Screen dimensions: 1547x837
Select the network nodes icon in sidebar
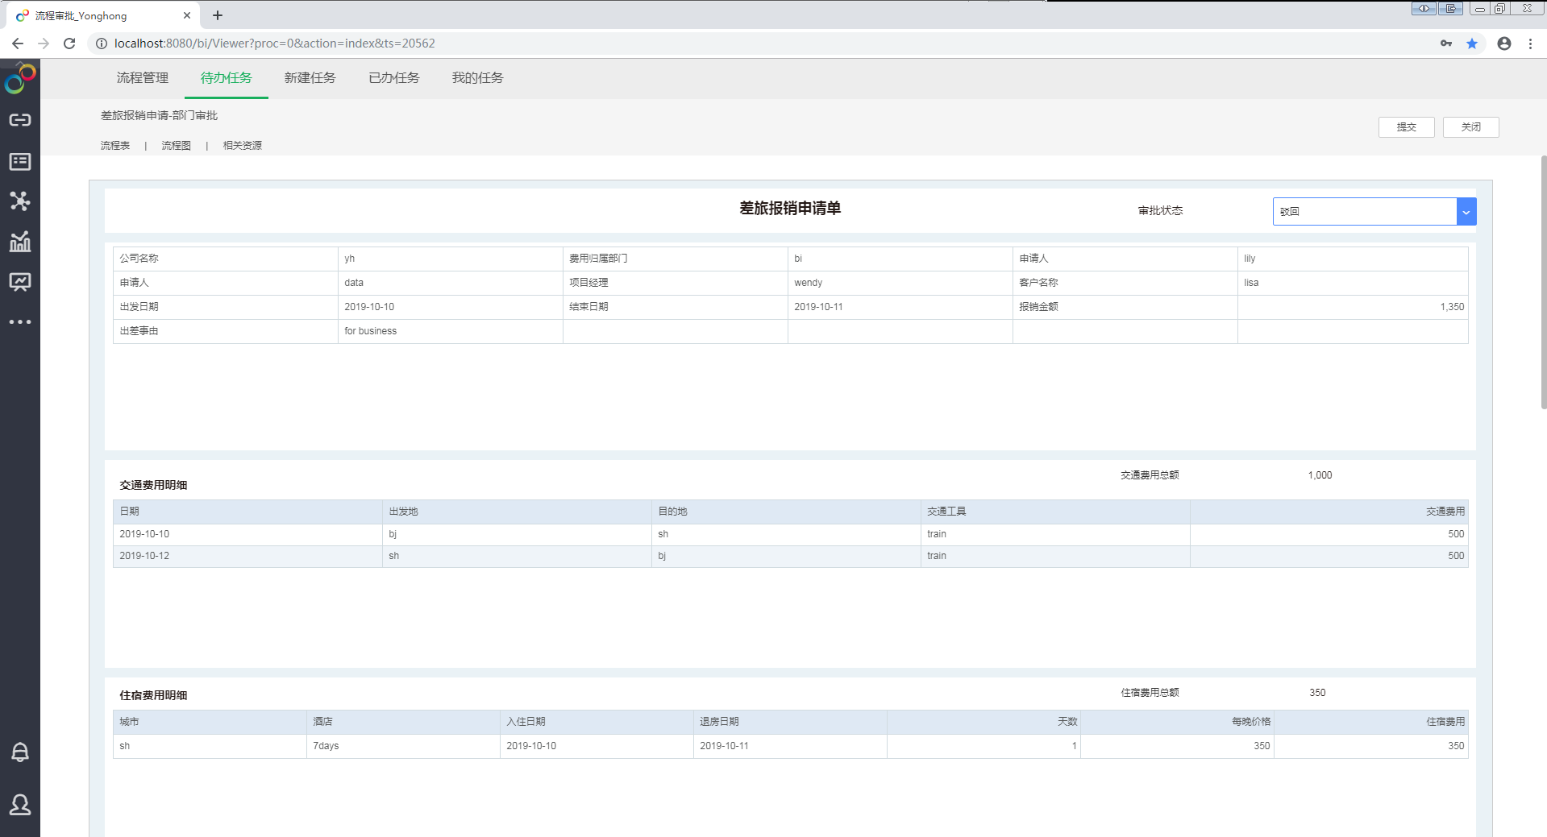point(20,201)
